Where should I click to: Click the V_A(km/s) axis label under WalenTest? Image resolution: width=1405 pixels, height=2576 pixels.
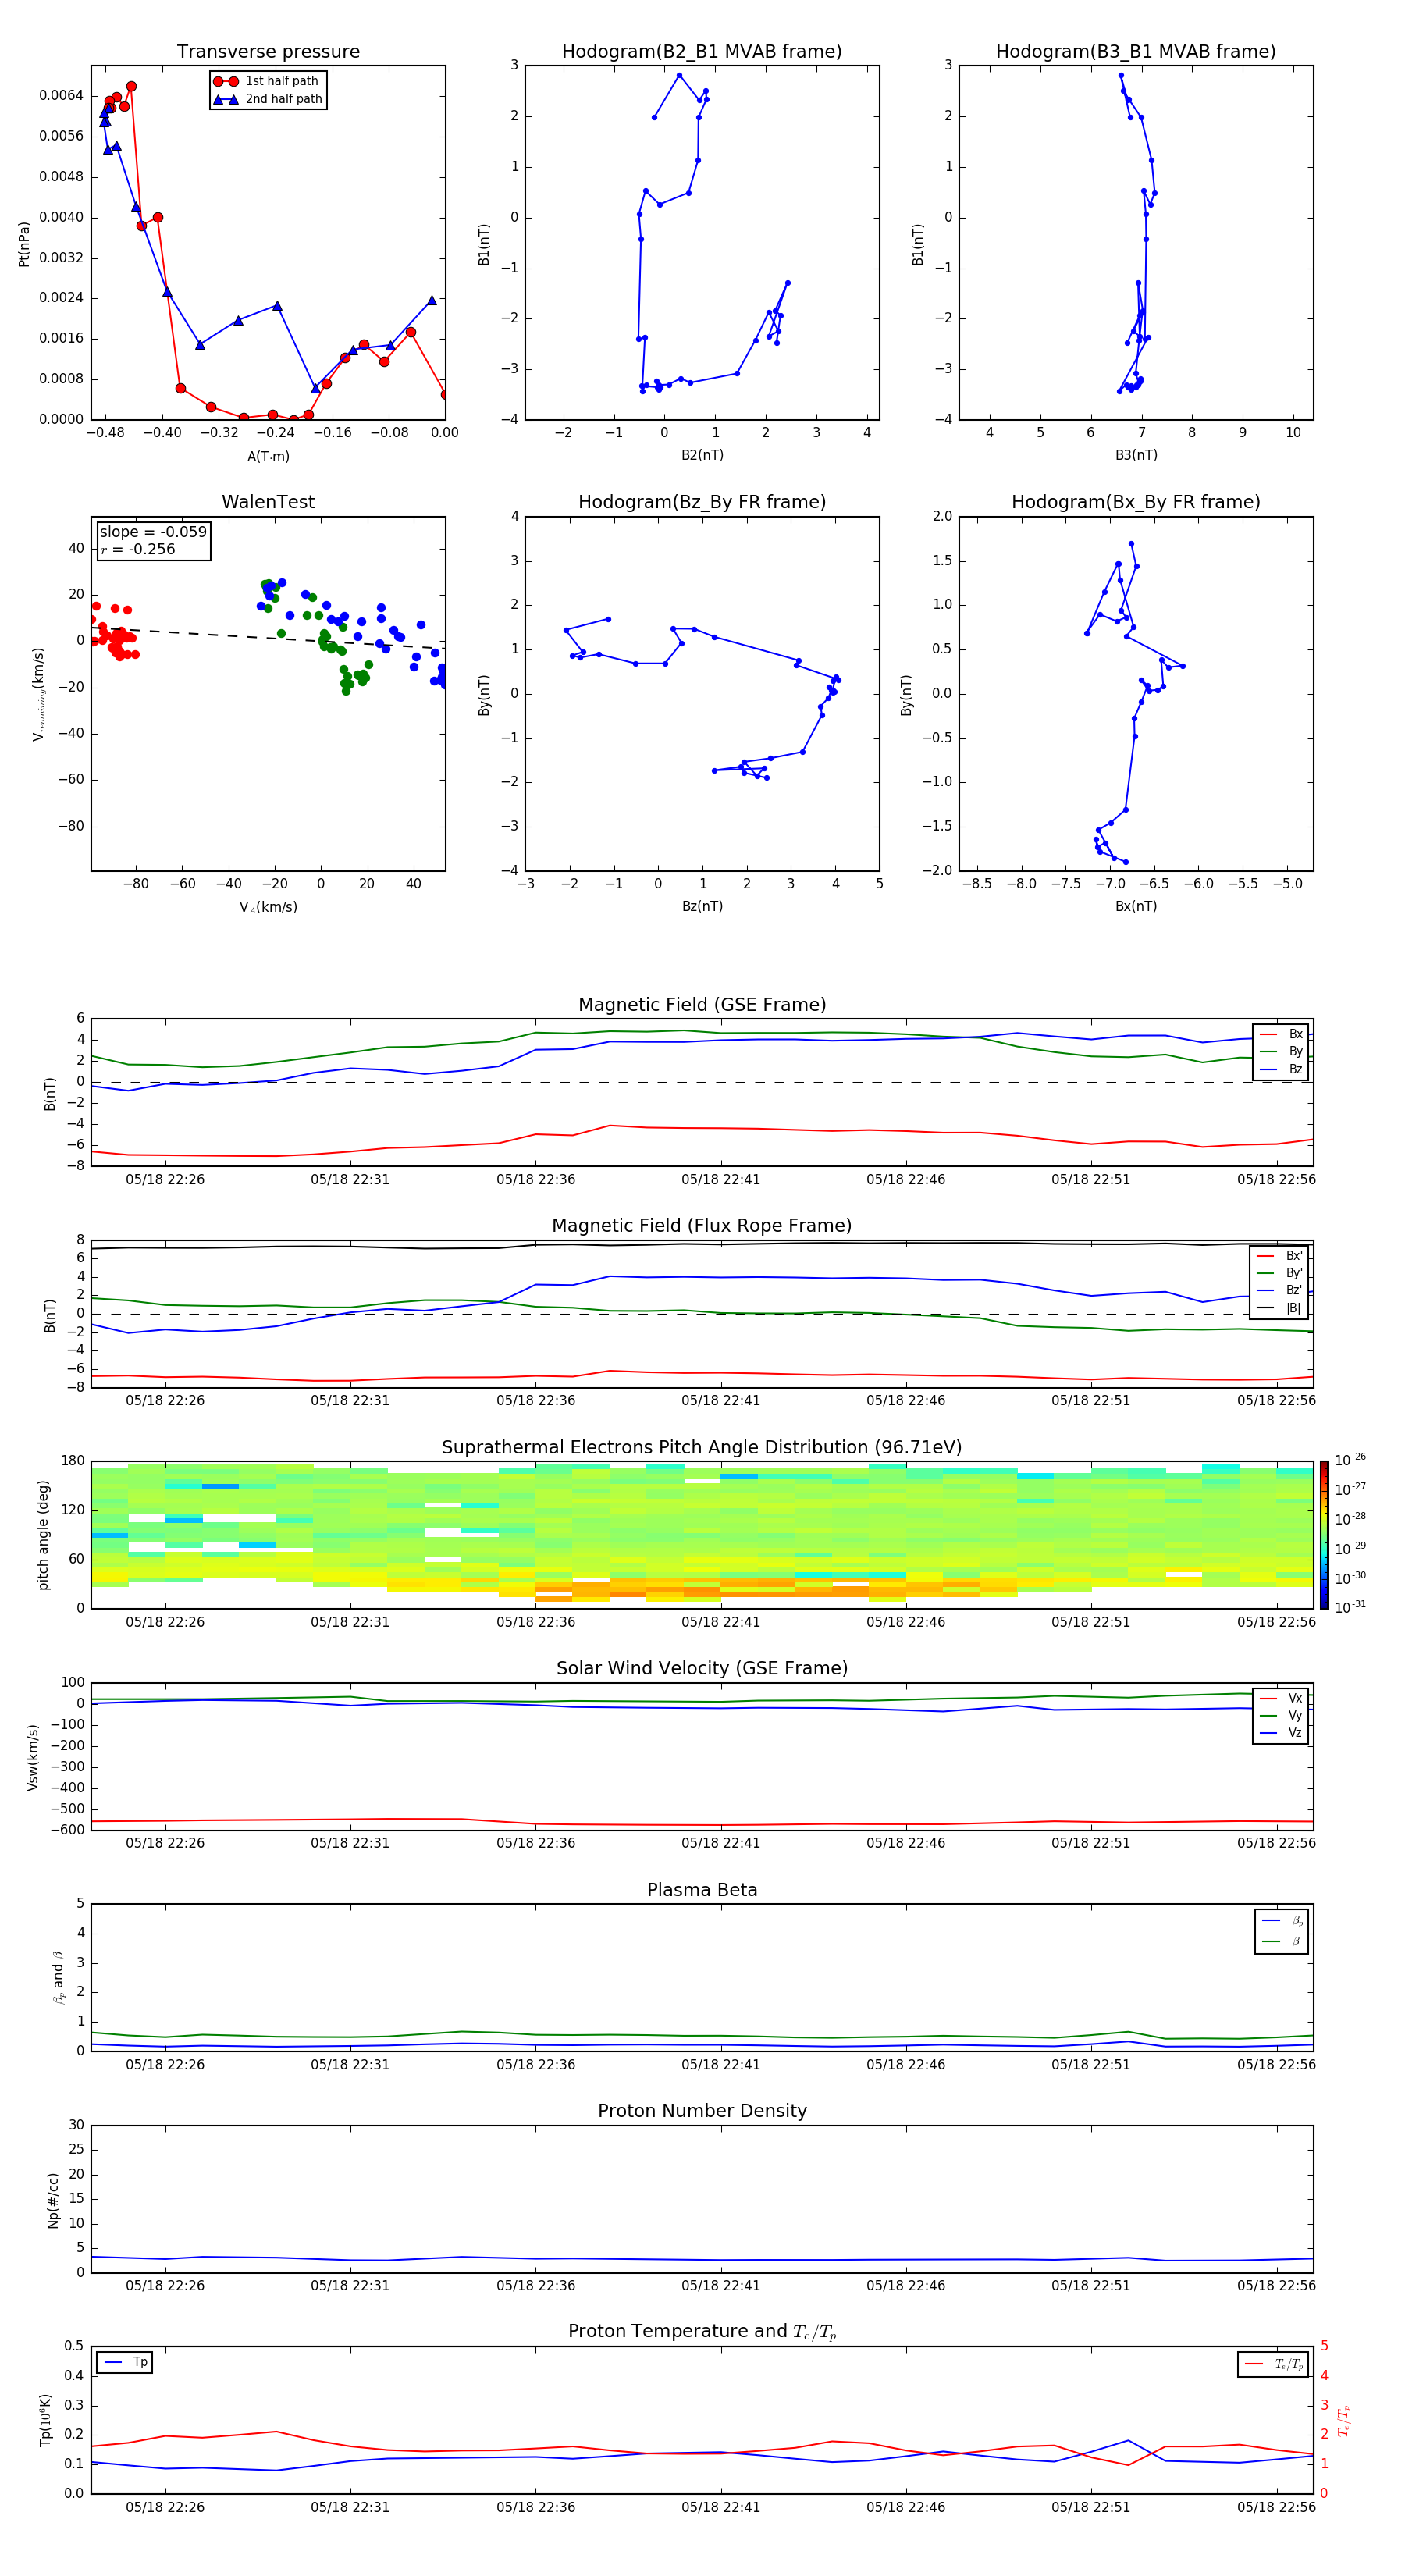[268, 907]
